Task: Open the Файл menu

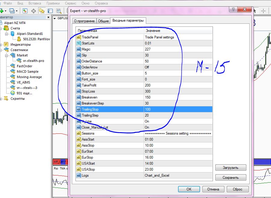Action: (x=8, y=3)
